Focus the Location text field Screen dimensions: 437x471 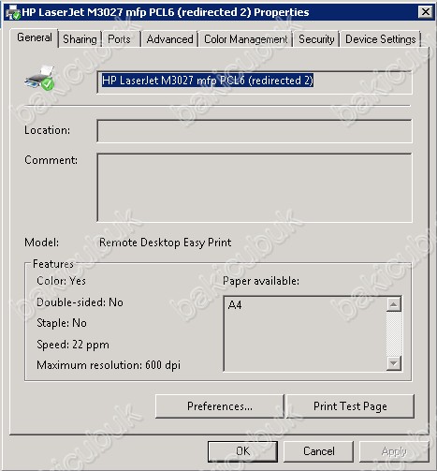(255, 131)
